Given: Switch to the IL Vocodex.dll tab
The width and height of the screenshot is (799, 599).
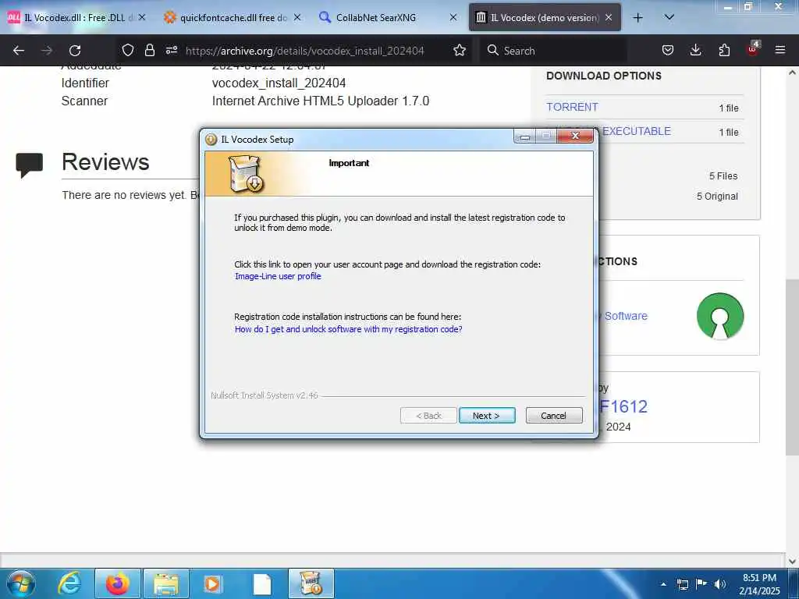Looking at the screenshot, I should [76, 17].
